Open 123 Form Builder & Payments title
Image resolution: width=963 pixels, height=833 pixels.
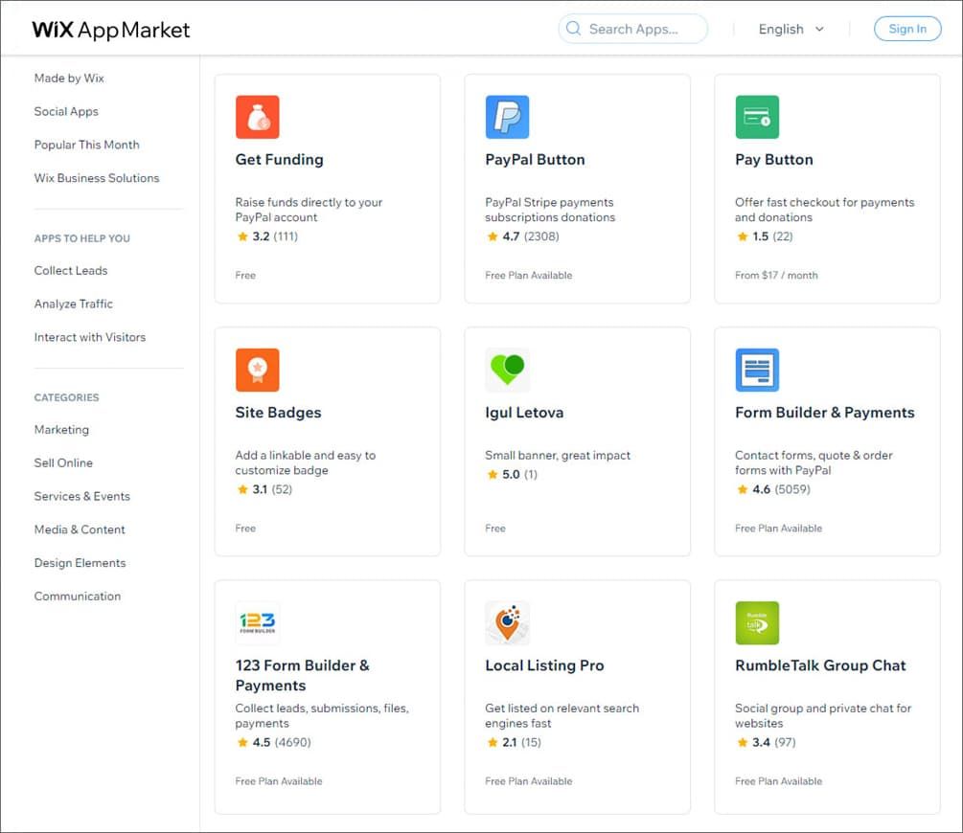[302, 675]
